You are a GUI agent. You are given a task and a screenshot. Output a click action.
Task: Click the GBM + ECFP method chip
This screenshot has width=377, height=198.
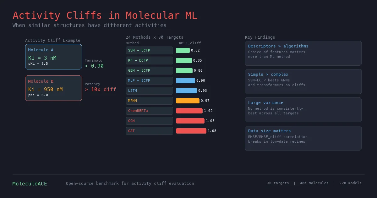click(x=149, y=70)
